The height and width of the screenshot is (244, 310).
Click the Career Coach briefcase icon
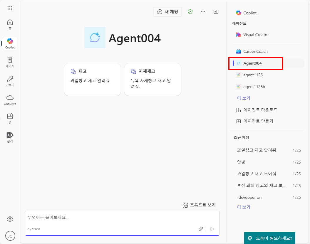point(238,52)
